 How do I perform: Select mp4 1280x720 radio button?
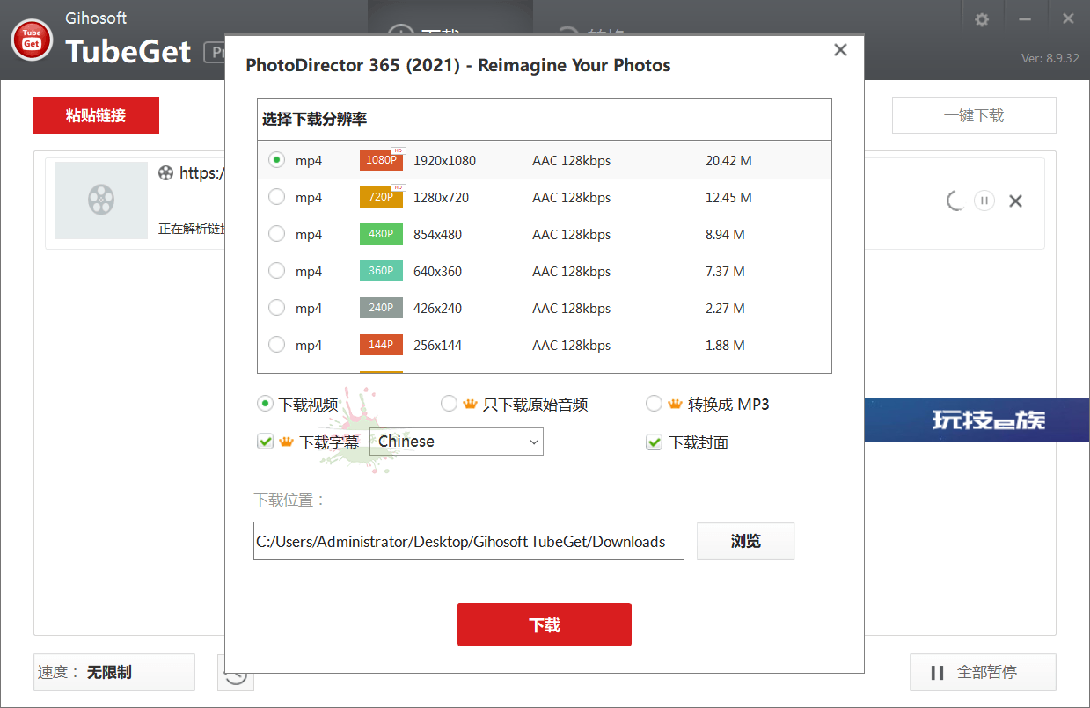[x=276, y=197]
